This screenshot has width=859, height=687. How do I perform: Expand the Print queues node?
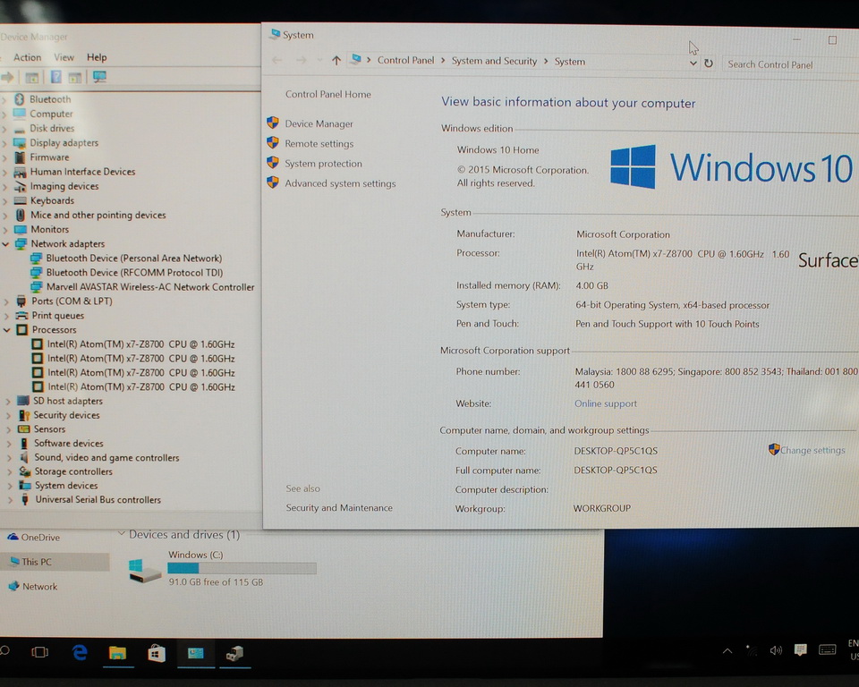6,316
